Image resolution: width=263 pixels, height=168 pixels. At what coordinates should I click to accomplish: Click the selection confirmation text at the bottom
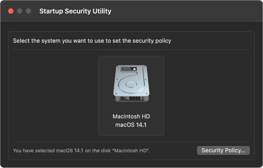(82, 151)
